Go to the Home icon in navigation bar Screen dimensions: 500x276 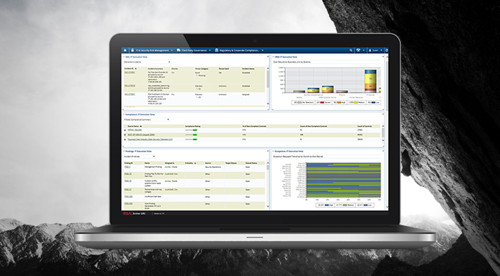(x=125, y=51)
